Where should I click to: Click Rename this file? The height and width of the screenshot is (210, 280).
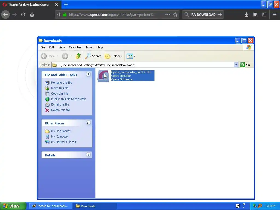coord(62,83)
